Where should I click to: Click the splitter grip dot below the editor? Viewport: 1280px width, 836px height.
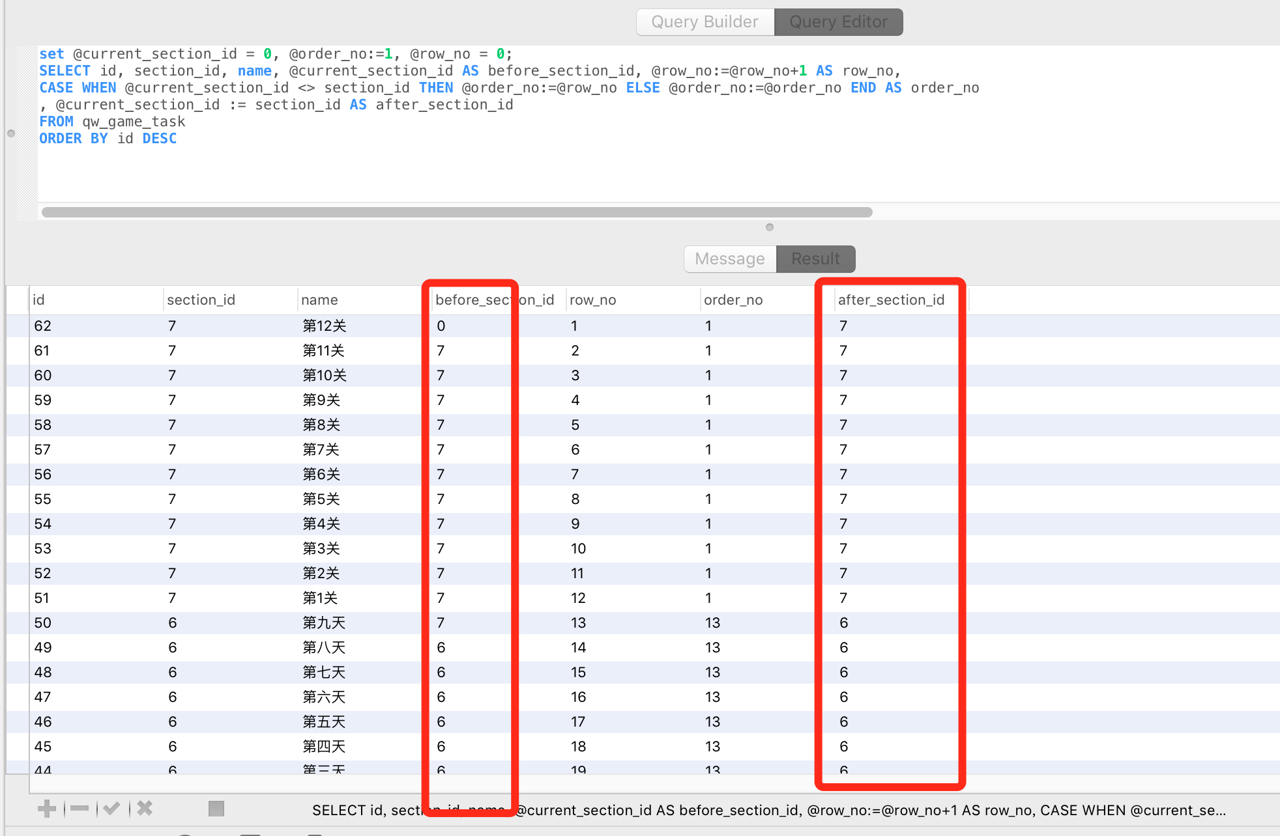click(x=769, y=227)
